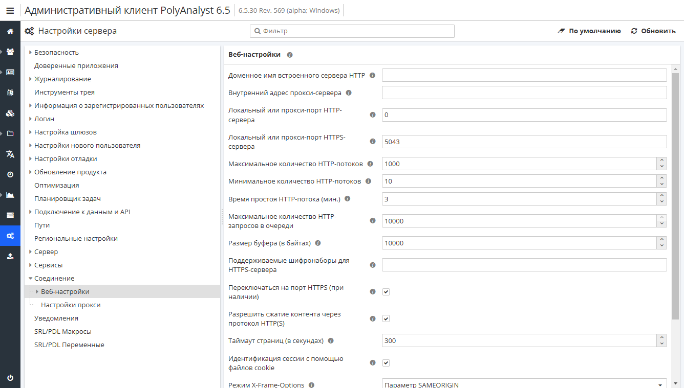
Task: Show info for Минимальное количество HTTP-потоков
Action: (x=368, y=181)
